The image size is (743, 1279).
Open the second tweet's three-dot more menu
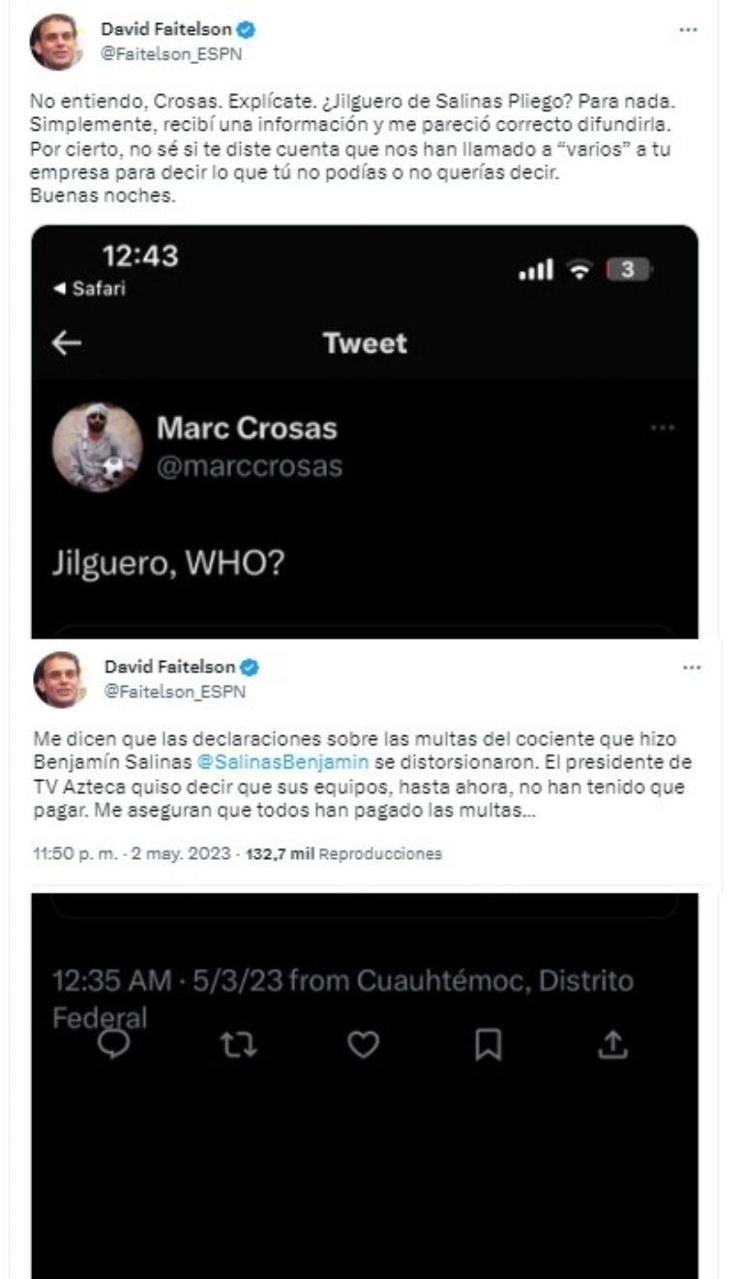pos(692,669)
